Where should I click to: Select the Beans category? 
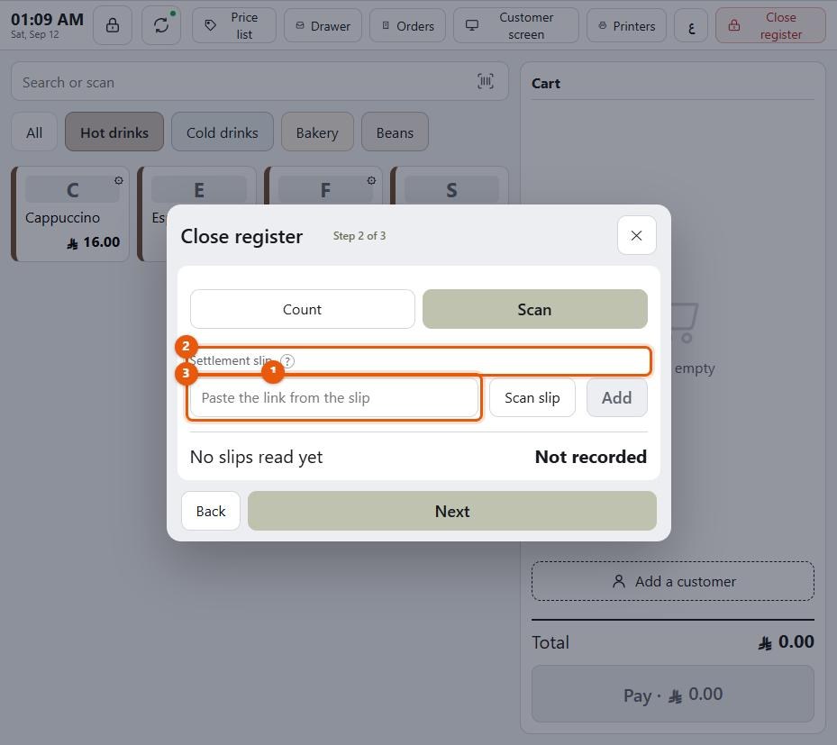pos(395,132)
